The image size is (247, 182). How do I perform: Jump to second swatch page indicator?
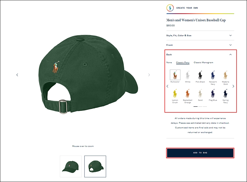tap(200, 107)
